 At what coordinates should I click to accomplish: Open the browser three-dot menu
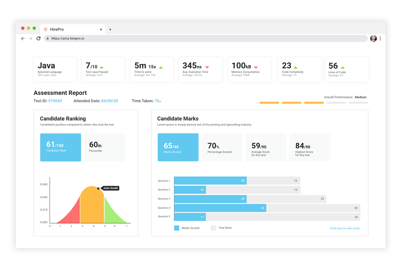pos(380,38)
